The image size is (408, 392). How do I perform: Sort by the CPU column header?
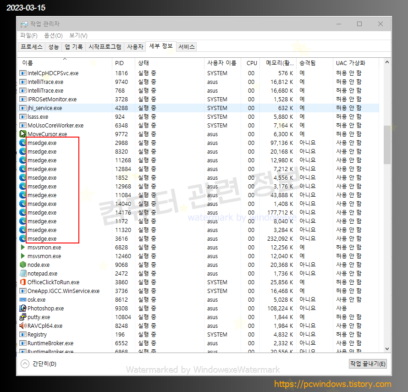click(250, 63)
